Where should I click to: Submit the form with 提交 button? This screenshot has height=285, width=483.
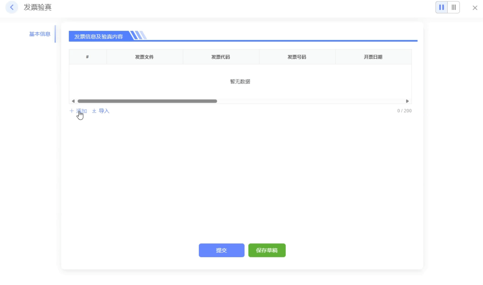(221, 250)
